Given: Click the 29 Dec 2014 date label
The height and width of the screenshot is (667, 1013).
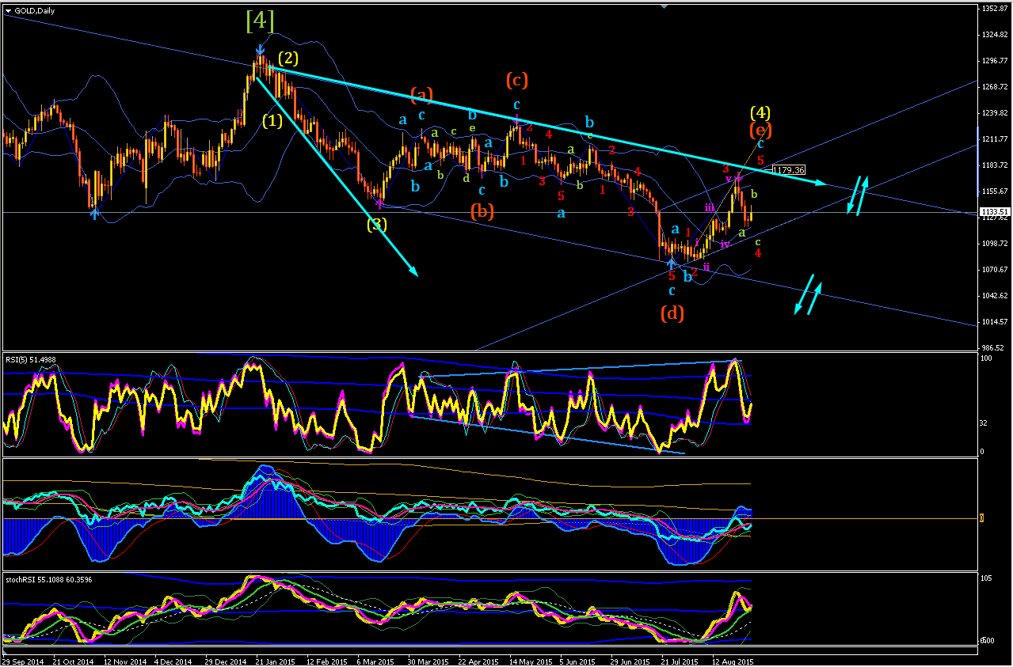Looking at the screenshot, I should coord(225,660).
